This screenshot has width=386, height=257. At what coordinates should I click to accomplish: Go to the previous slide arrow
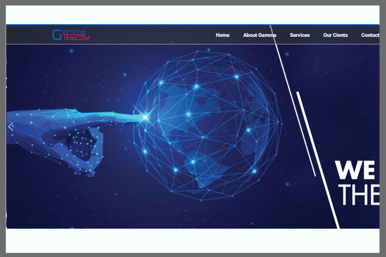click(11, 127)
